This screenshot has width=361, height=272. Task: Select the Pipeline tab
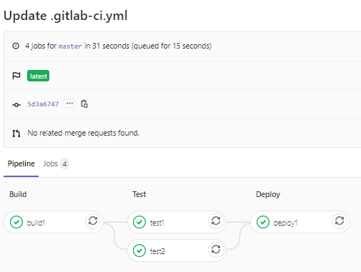tap(21, 163)
